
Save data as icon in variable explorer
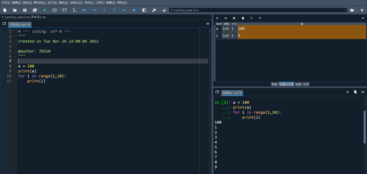click(x=234, y=18)
